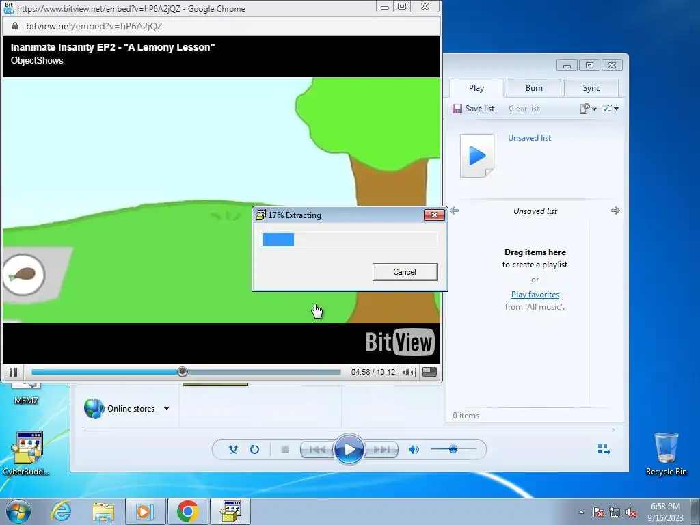Click the Unsaved list title link
This screenshot has width=700, height=525.
(x=530, y=138)
